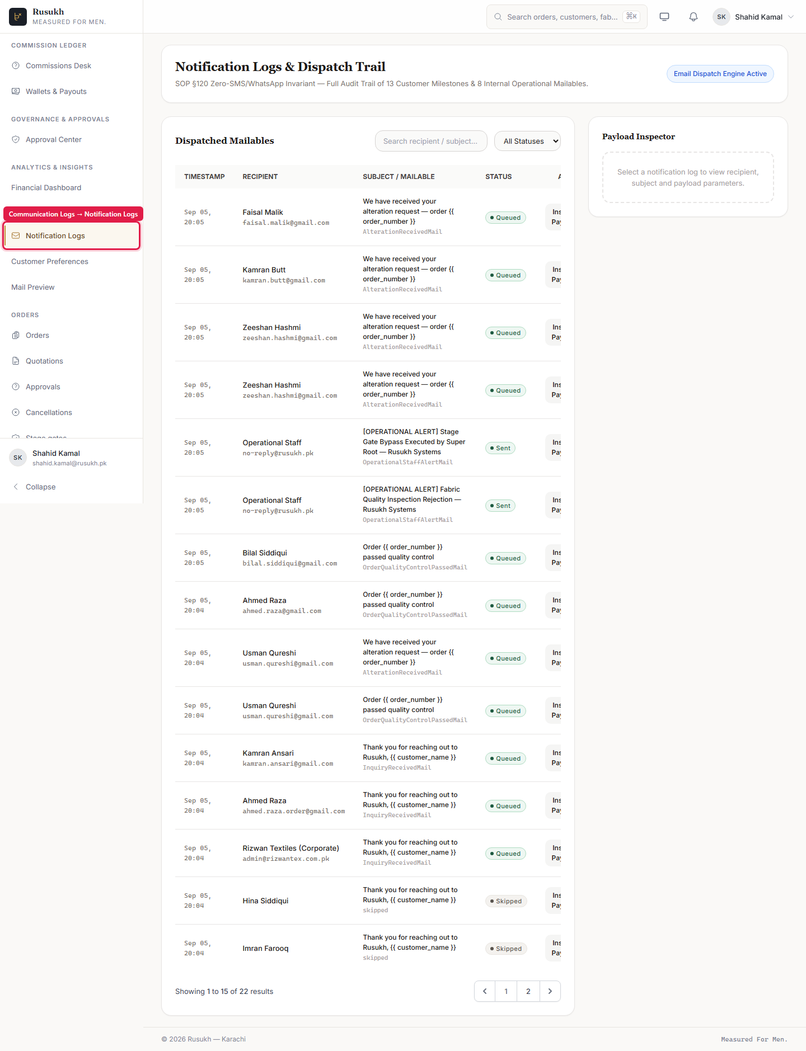
Task: Click the monitor display icon in header
Action: (x=664, y=17)
